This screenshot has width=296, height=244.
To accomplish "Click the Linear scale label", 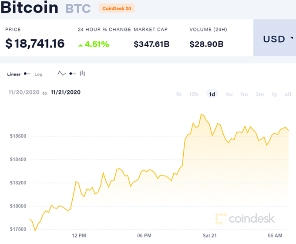I will 14,75.
